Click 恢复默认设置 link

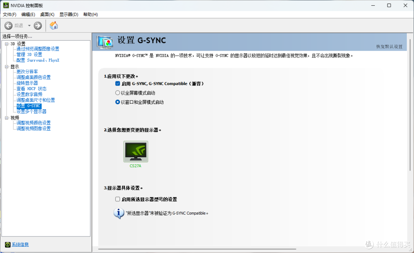coord(389,46)
